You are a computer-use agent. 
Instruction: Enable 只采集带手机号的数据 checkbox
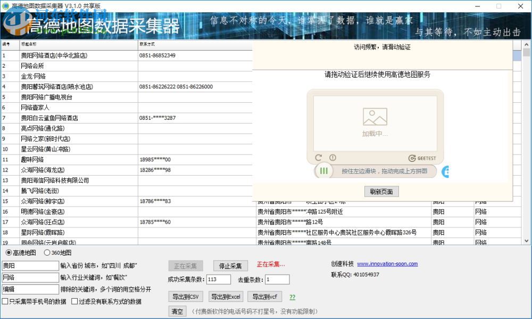5,301
